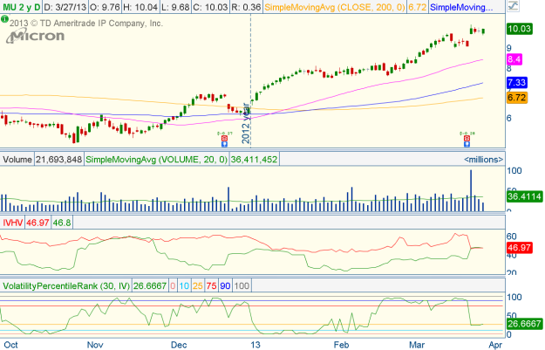The image size is (545, 350).
Task: Expand the study list arrow at top right
Action: coord(537,6)
